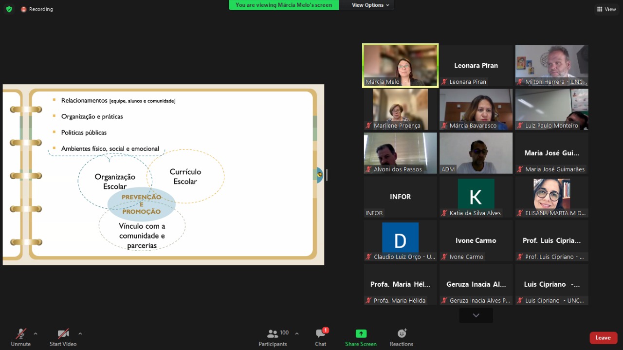Open the View Options dropdown
The image size is (623, 350).
[370, 5]
